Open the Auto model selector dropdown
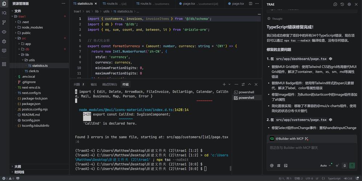The image size is (362, 181). [325, 165]
